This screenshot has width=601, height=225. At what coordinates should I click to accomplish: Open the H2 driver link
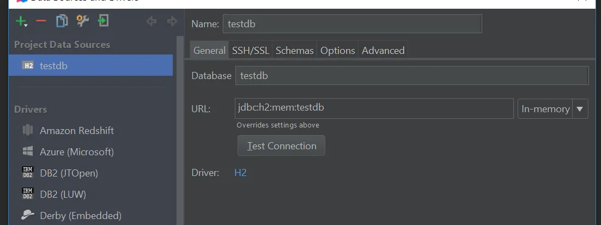coord(240,173)
